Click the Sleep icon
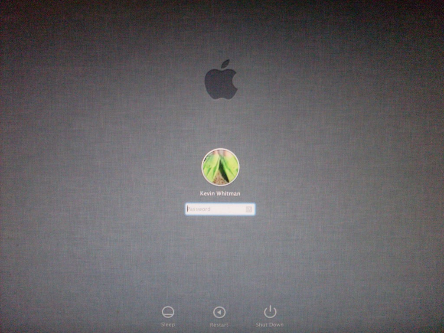This screenshot has height=333, width=444. pyautogui.click(x=168, y=312)
